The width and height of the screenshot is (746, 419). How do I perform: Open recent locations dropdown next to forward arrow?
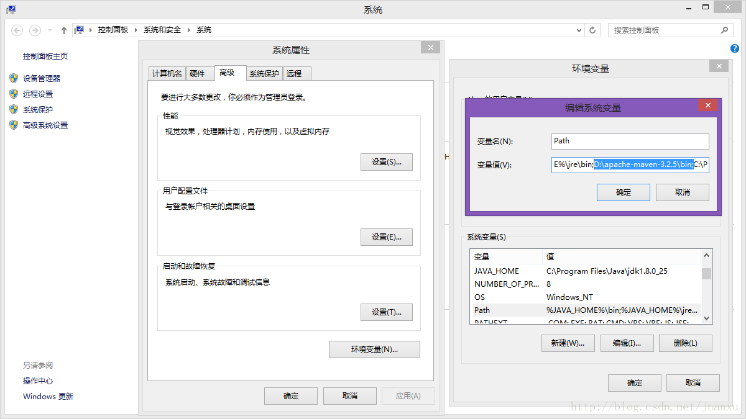pos(50,30)
